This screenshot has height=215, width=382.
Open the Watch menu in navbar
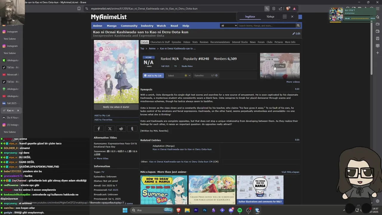[161, 26]
